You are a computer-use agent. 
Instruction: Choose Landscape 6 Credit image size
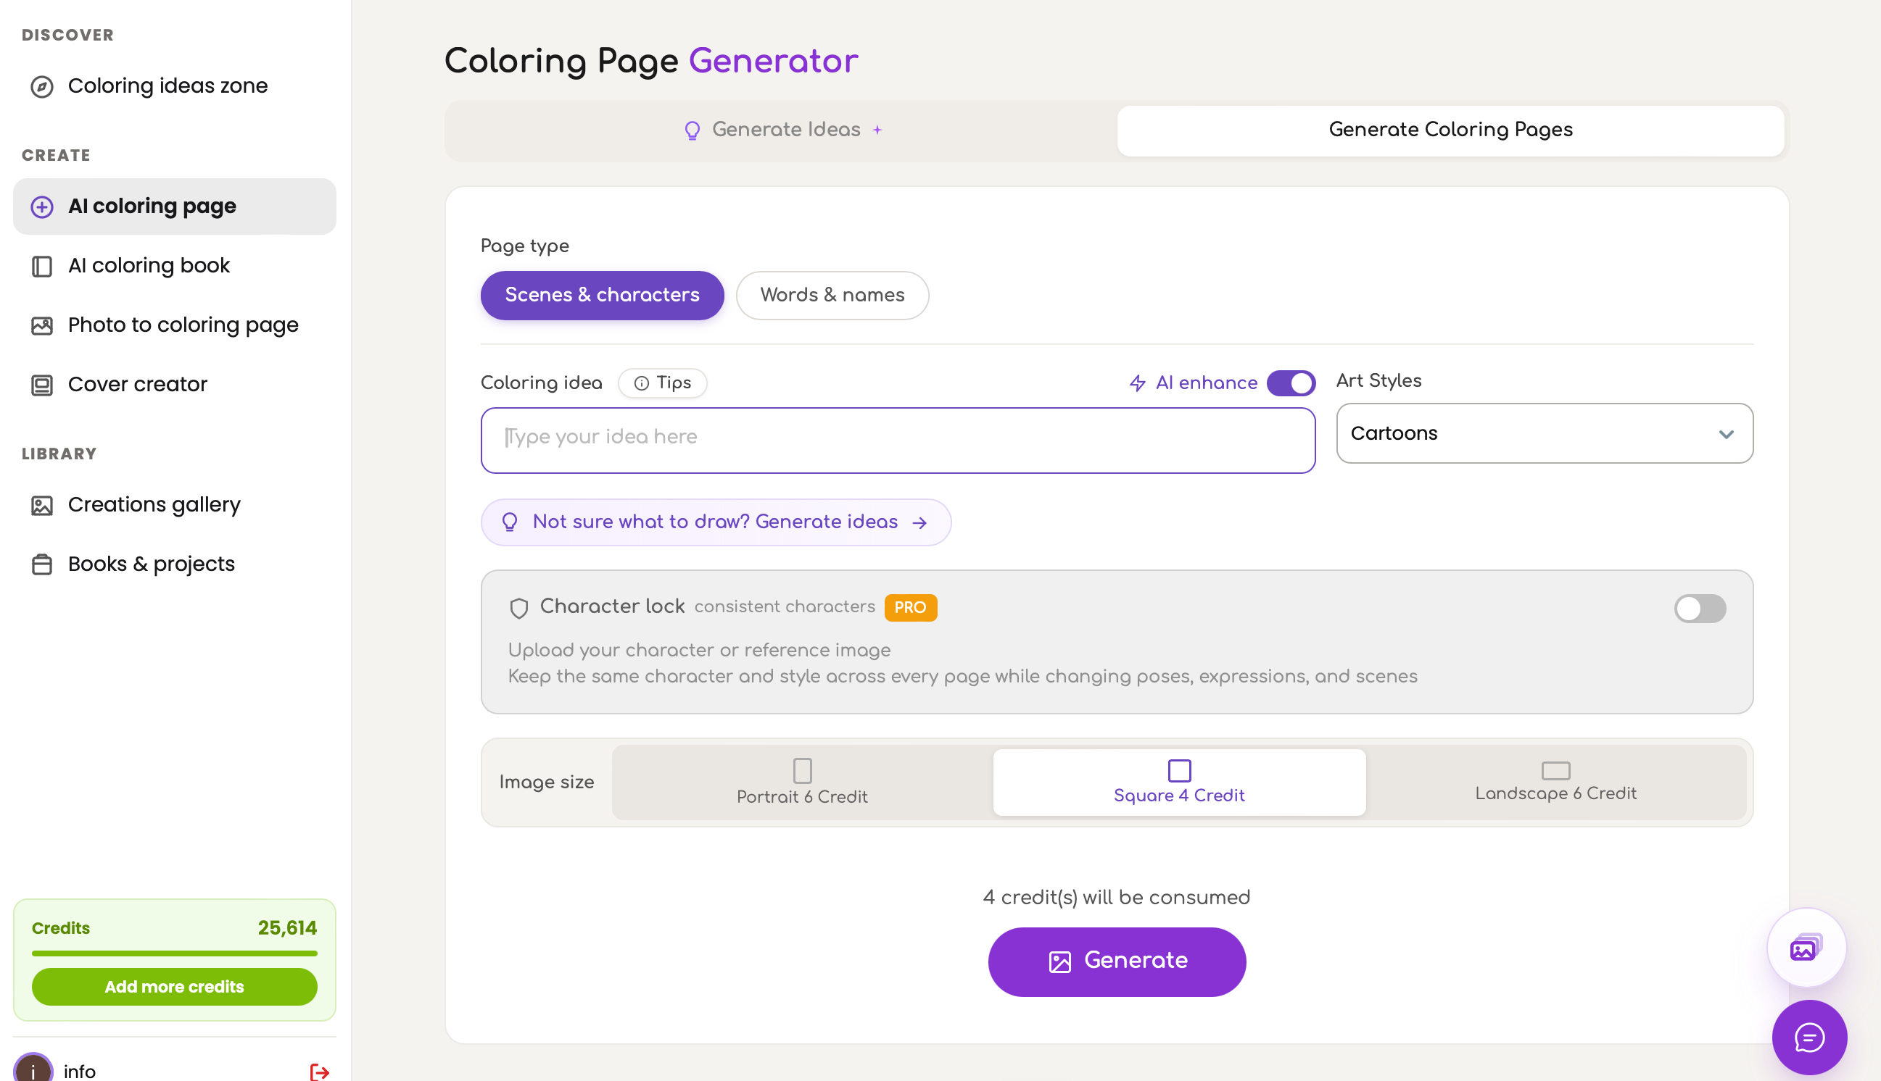tap(1555, 782)
